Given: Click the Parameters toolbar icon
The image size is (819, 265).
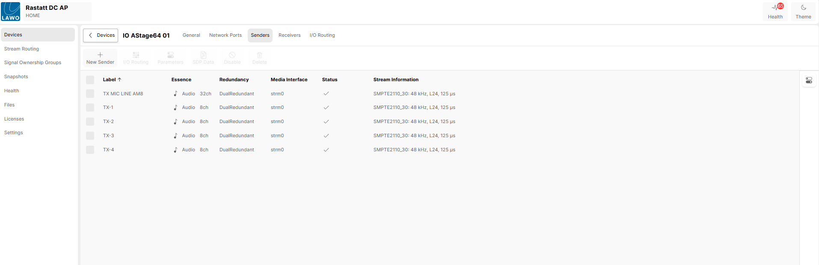Looking at the screenshot, I should (x=170, y=55).
